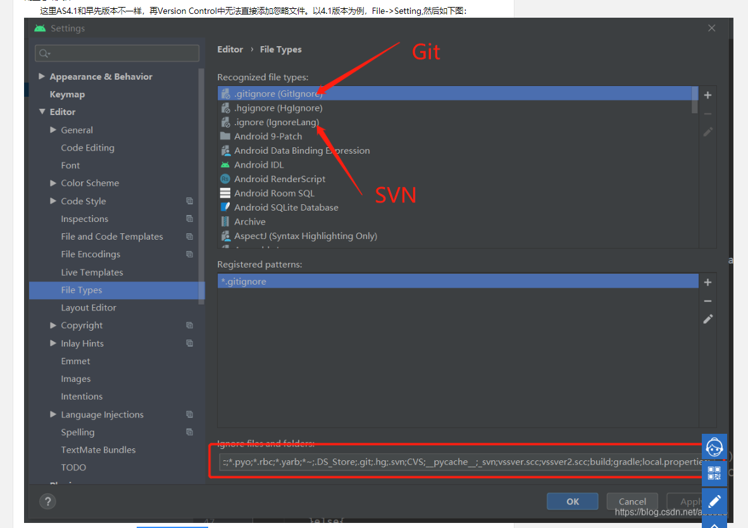Expand the Appearance & Behavior section

[42, 76]
